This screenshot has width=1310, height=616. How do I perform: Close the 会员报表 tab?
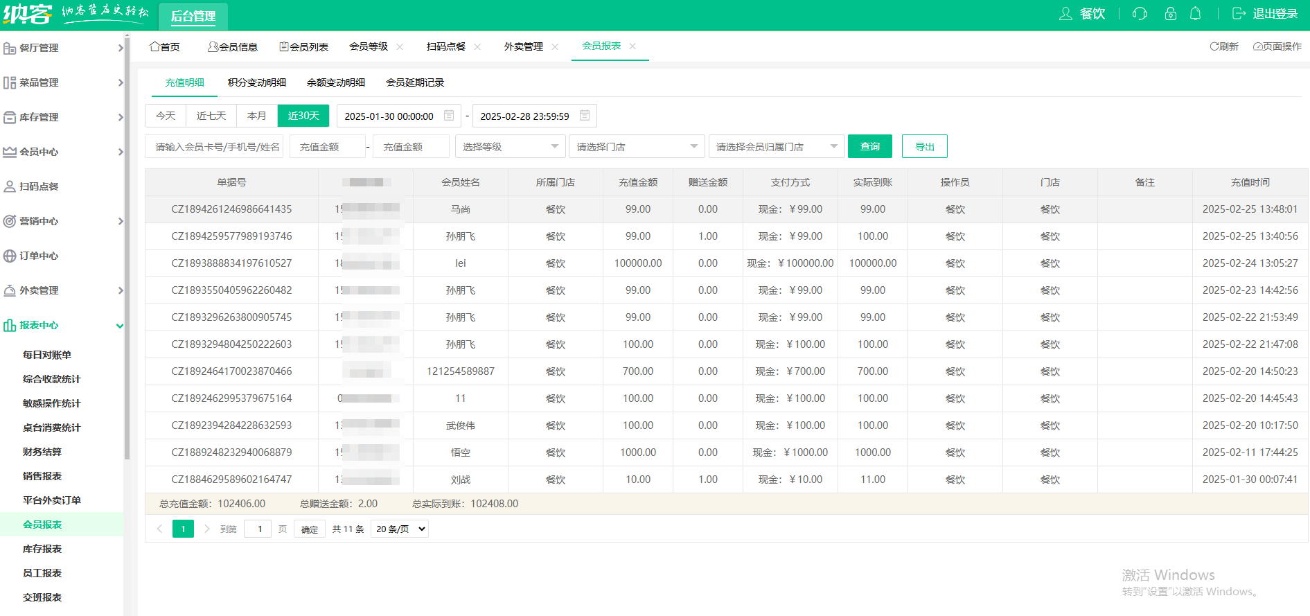tap(632, 46)
